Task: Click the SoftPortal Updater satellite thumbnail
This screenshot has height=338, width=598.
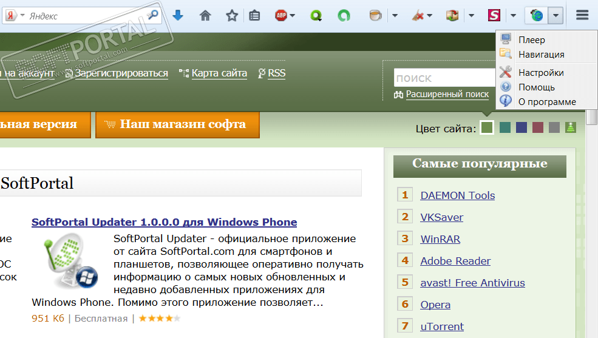Action: pyautogui.click(x=70, y=262)
